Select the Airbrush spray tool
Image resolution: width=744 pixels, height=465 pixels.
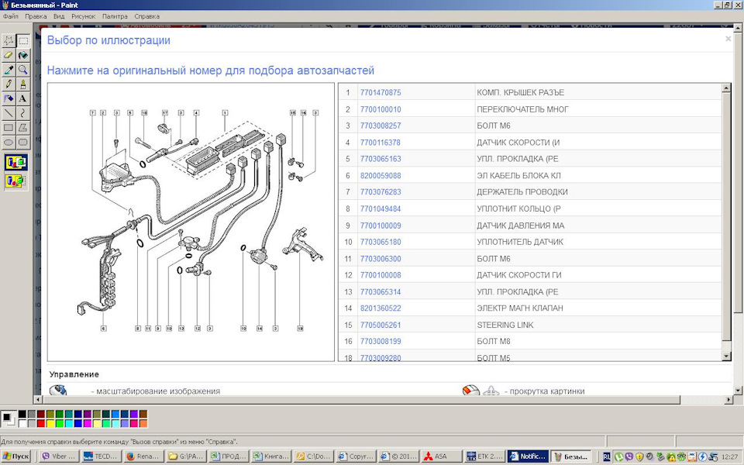pyautogui.click(x=8, y=98)
